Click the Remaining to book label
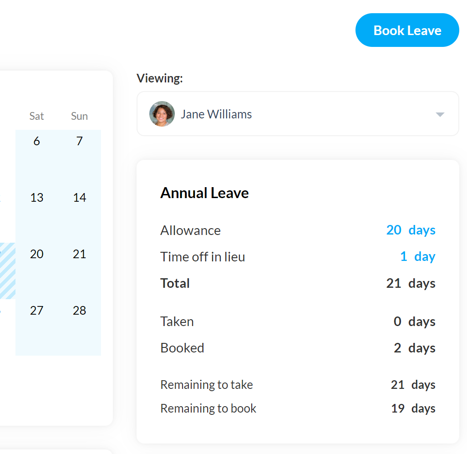 [x=208, y=408]
